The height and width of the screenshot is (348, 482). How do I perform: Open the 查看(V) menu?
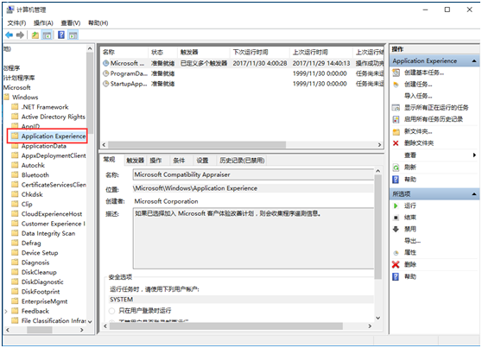[x=71, y=23]
